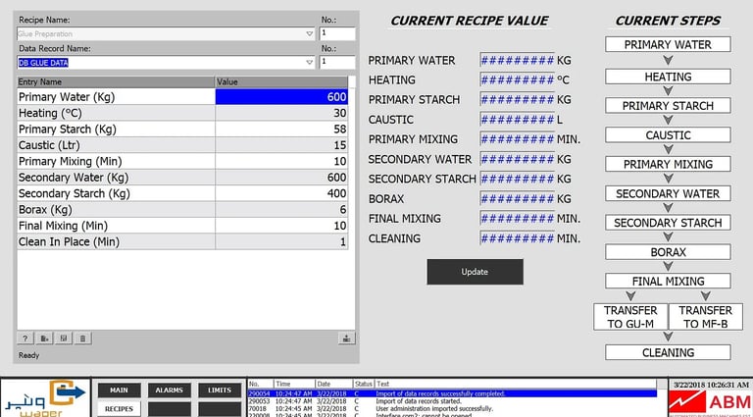Click the message log Time column header
The width and height of the screenshot is (753, 417).
[294, 385]
